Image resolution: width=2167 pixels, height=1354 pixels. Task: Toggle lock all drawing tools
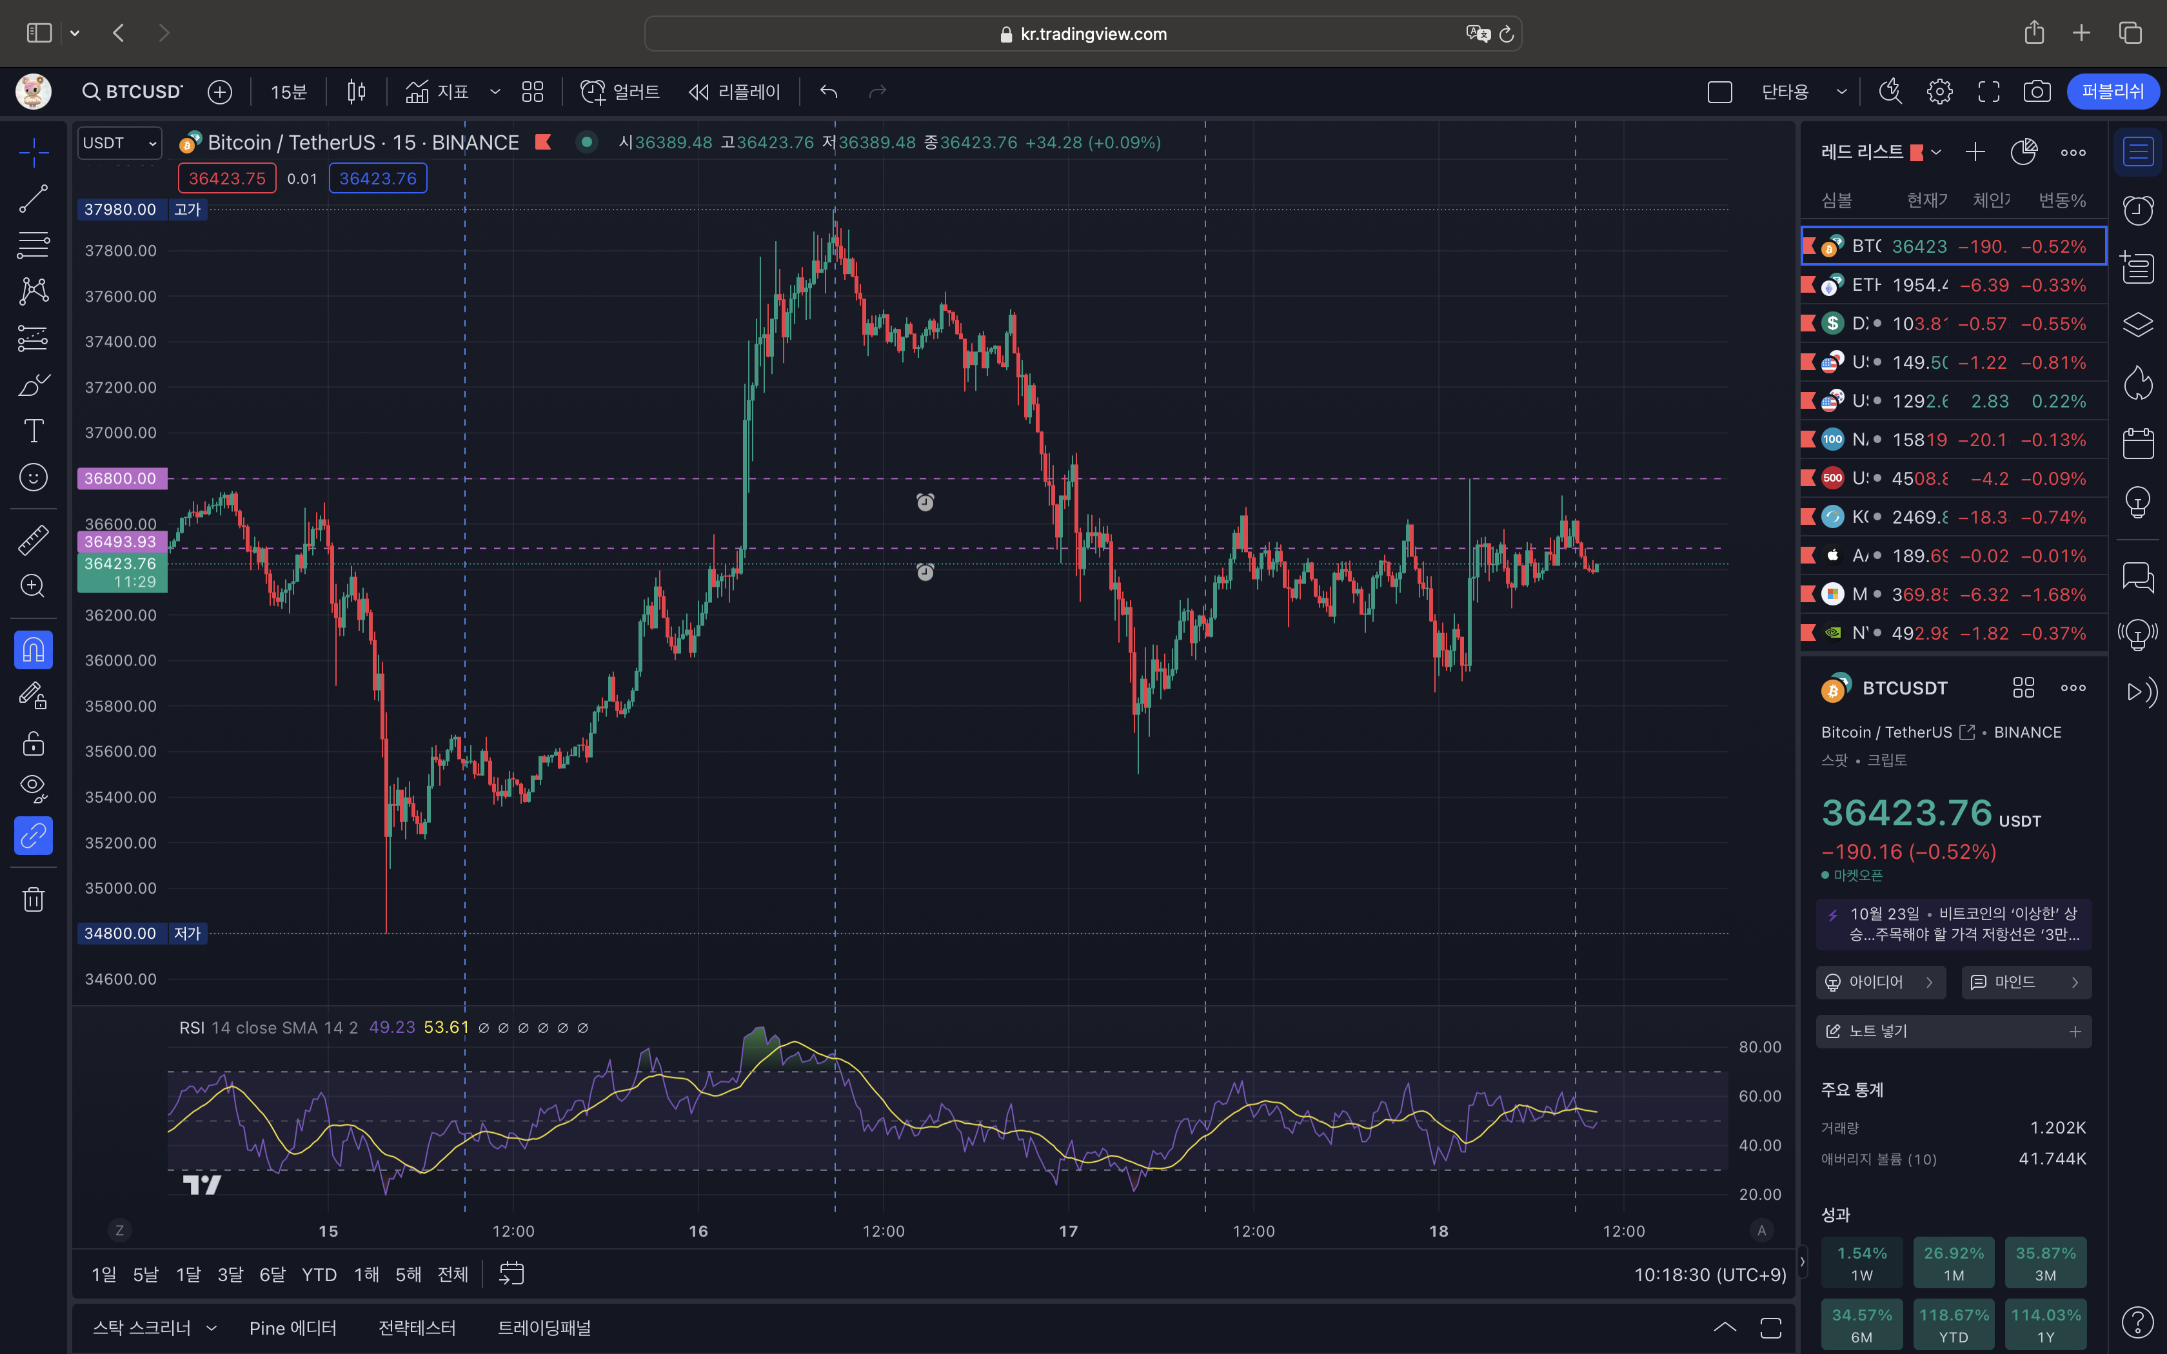click(33, 743)
